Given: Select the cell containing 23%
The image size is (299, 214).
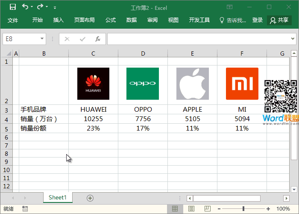Looking at the screenshot, I should 93,128.
